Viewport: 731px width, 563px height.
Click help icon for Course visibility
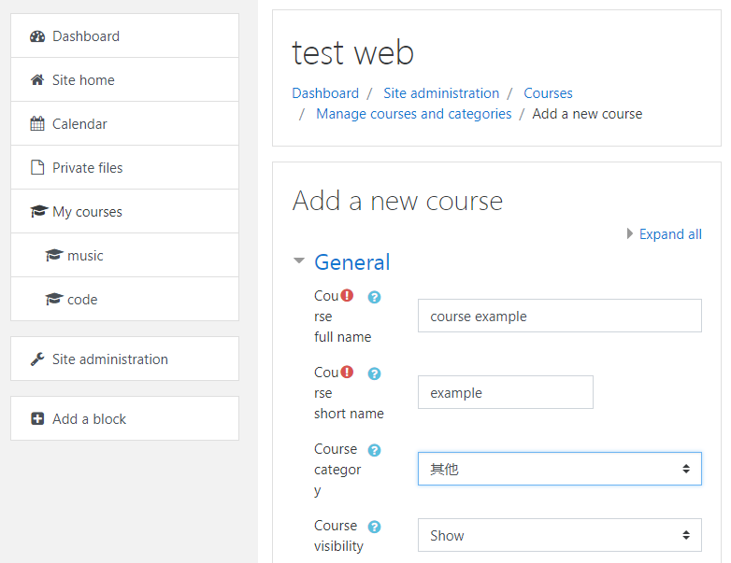point(374,527)
